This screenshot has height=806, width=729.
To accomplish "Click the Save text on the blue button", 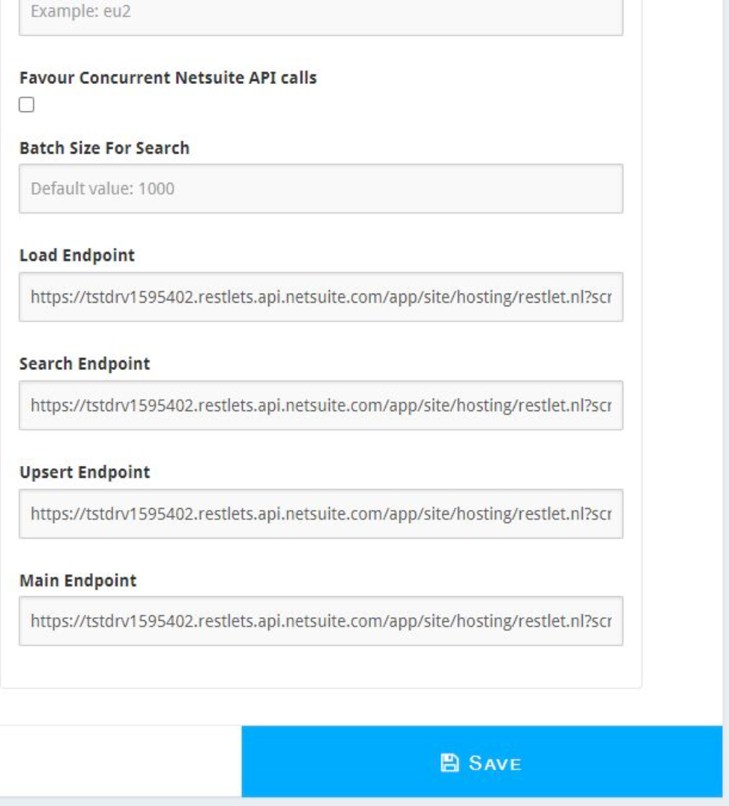I will pos(495,763).
